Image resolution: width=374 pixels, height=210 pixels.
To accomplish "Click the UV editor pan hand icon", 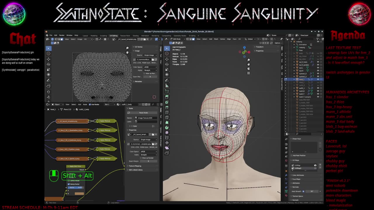I will (127, 52).
